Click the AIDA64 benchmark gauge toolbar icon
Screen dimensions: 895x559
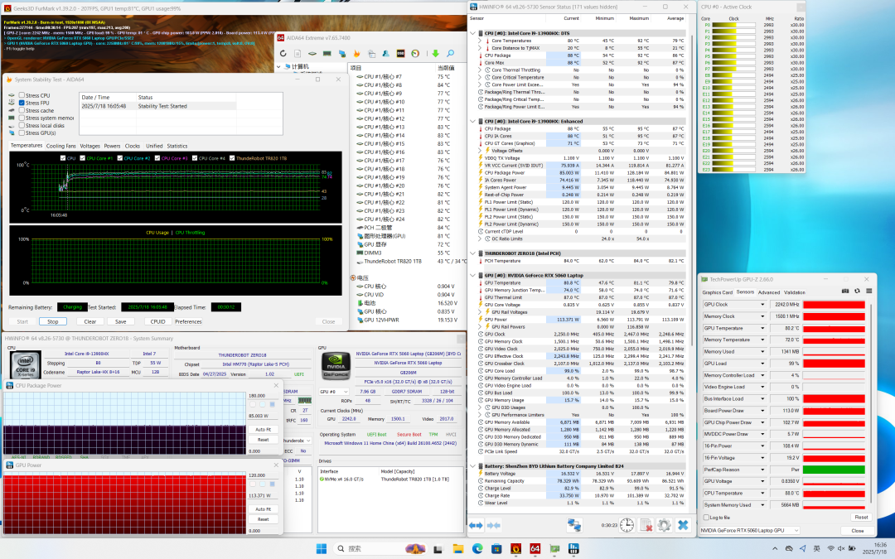pyautogui.click(x=415, y=54)
